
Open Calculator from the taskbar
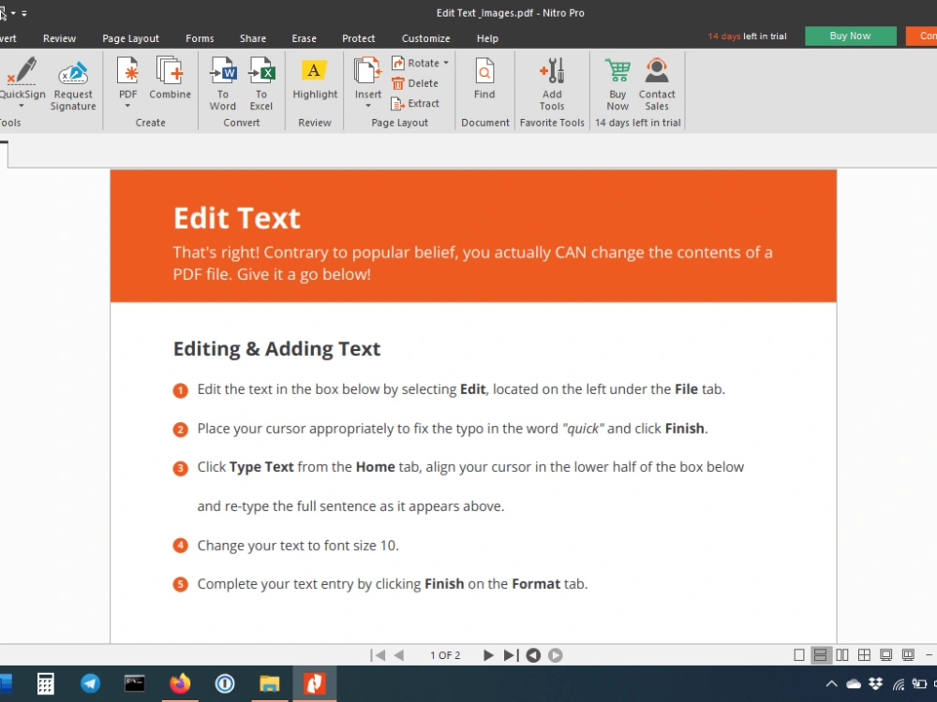coord(45,683)
